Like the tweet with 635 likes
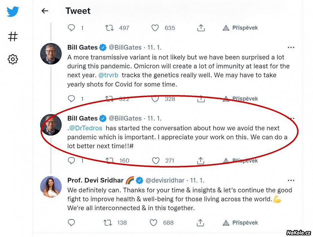This screenshot has height=237, width=313. [155, 28]
